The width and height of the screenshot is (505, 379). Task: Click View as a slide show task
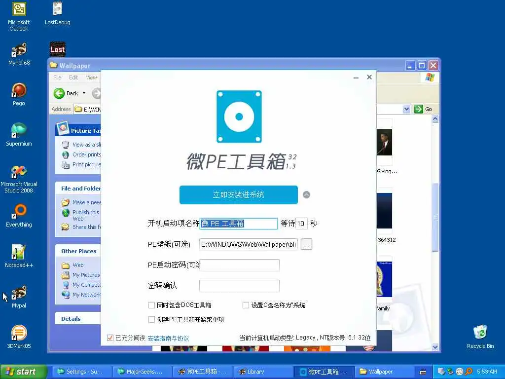click(x=86, y=145)
